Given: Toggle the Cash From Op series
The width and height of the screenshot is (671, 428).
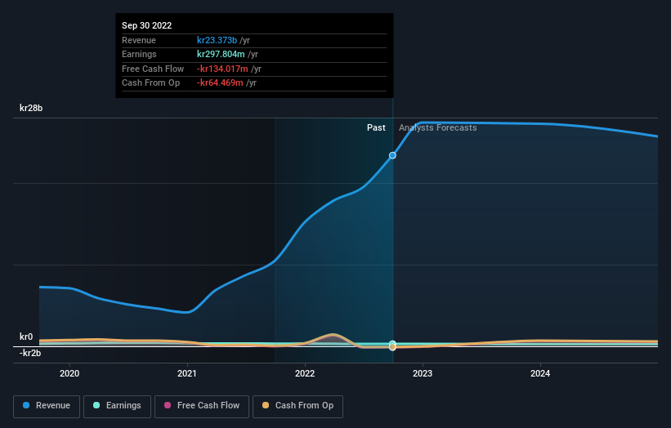Looking at the screenshot, I should pyautogui.click(x=297, y=406).
